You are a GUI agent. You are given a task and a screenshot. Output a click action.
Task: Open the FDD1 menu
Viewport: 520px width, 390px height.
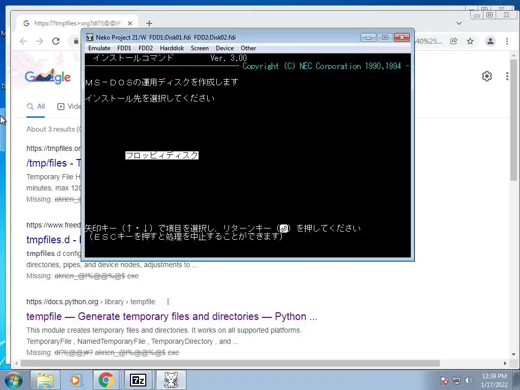click(x=124, y=48)
